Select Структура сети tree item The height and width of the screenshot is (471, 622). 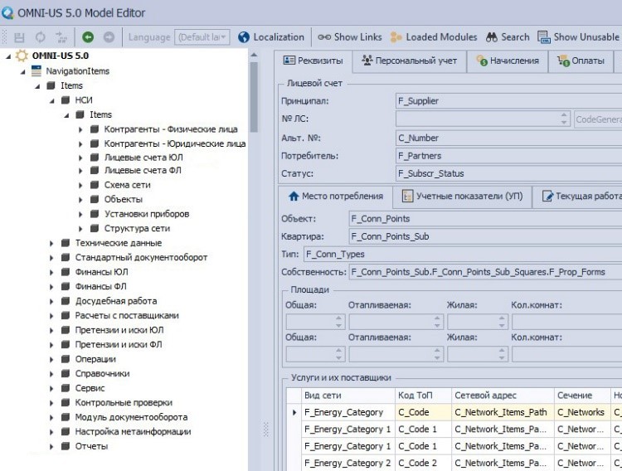point(137,229)
